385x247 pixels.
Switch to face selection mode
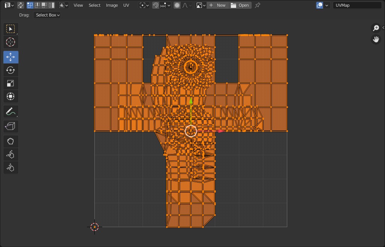pyautogui.click(x=44, y=5)
